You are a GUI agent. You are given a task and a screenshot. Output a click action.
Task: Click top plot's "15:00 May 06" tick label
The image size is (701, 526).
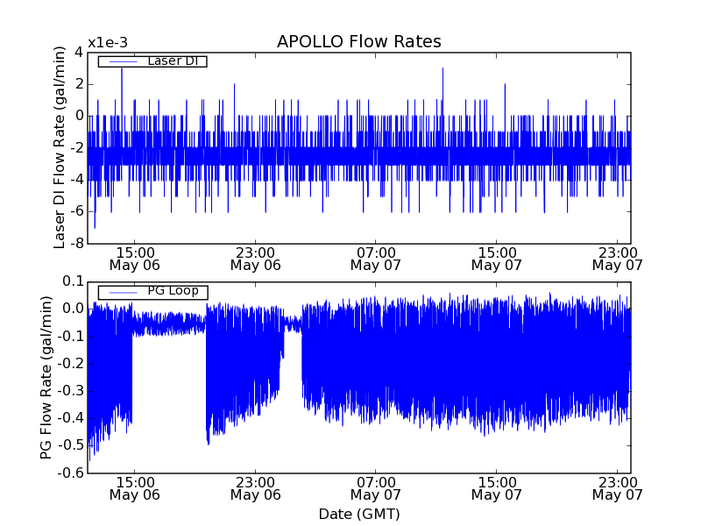pyautogui.click(x=134, y=258)
